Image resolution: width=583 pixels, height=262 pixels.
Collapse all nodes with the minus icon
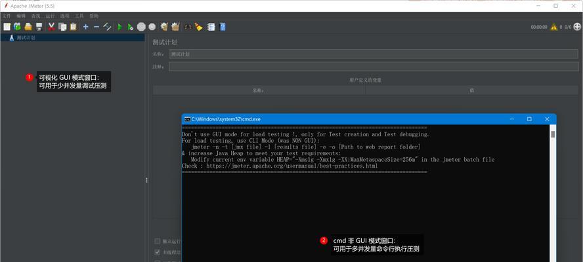pyautogui.click(x=97, y=27)
